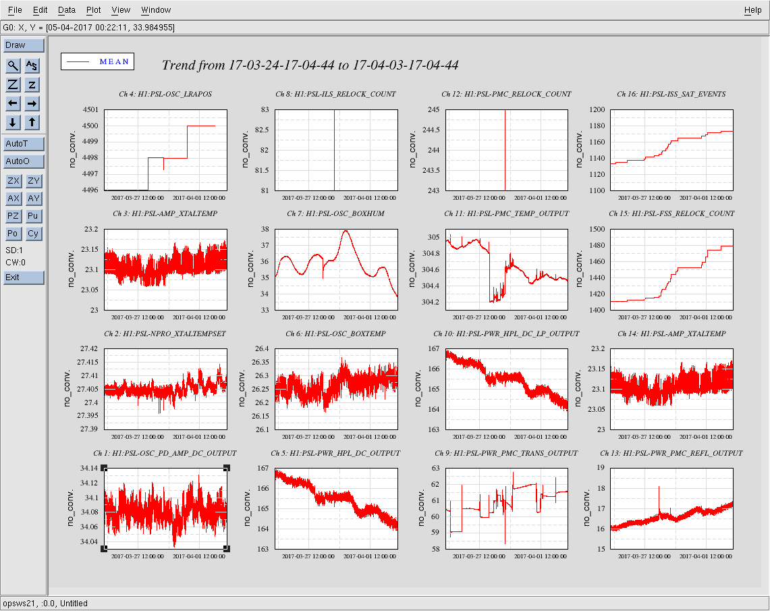Viewport: 770px width, 611px height.
Task: Select the H1:PSL-PMC_RELOCK_COUNT plot
Action: [x=507, y=150]
